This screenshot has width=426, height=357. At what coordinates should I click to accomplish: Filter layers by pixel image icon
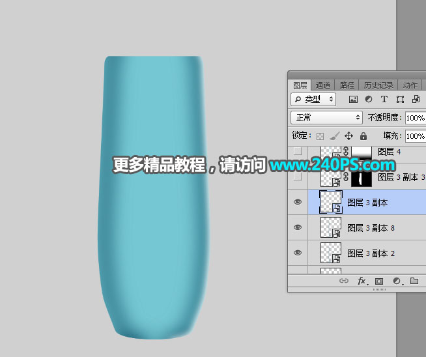tap(353, 100)
